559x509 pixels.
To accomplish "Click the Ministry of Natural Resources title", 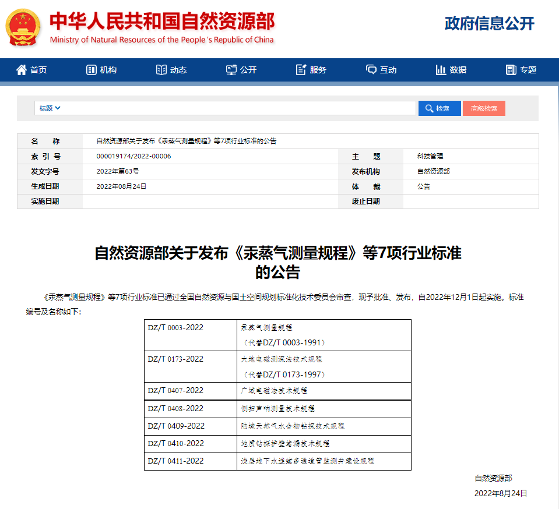I will pos(162,22).
